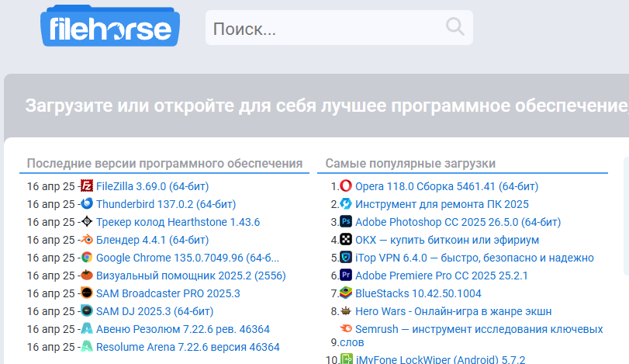This screenshot has height=364, width=629.
Task: Open iTop VPN 6.4.0 link
Action: point(475,258)
